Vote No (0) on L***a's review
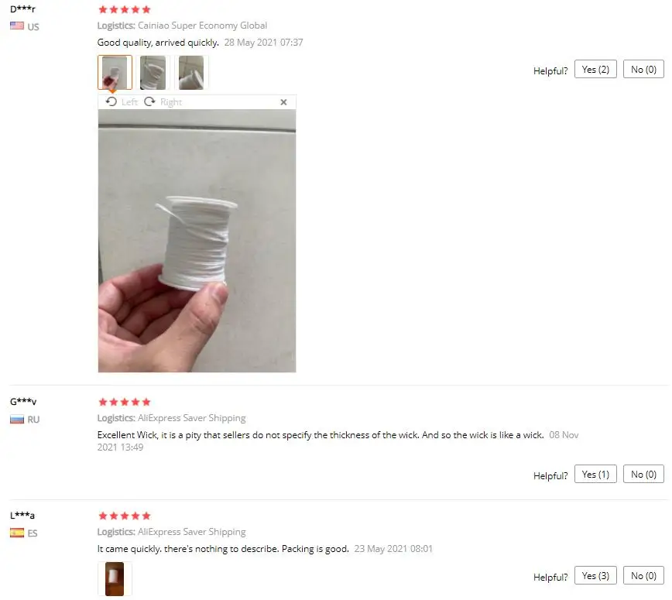 [x=643, y=575]
